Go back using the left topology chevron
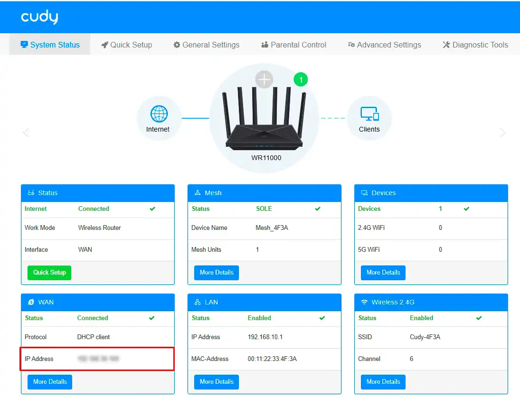520x399 pixels. 26,132
